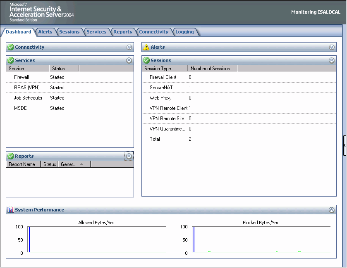Collapse the System Performance panel
The height and width of the screenshot is (268, 347).
tap(332, 210)
